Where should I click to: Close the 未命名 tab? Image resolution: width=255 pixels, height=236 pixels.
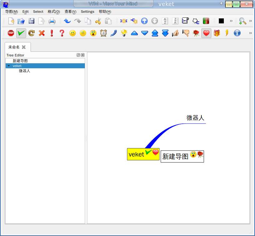[24, 47]
